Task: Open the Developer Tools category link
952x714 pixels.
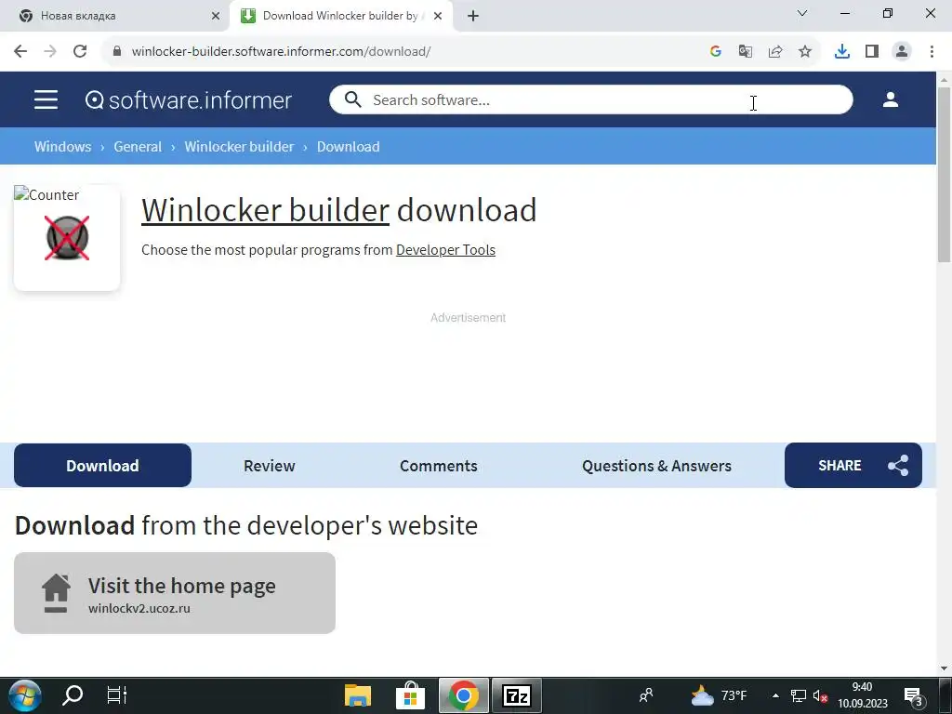Action: click(445, 249)
